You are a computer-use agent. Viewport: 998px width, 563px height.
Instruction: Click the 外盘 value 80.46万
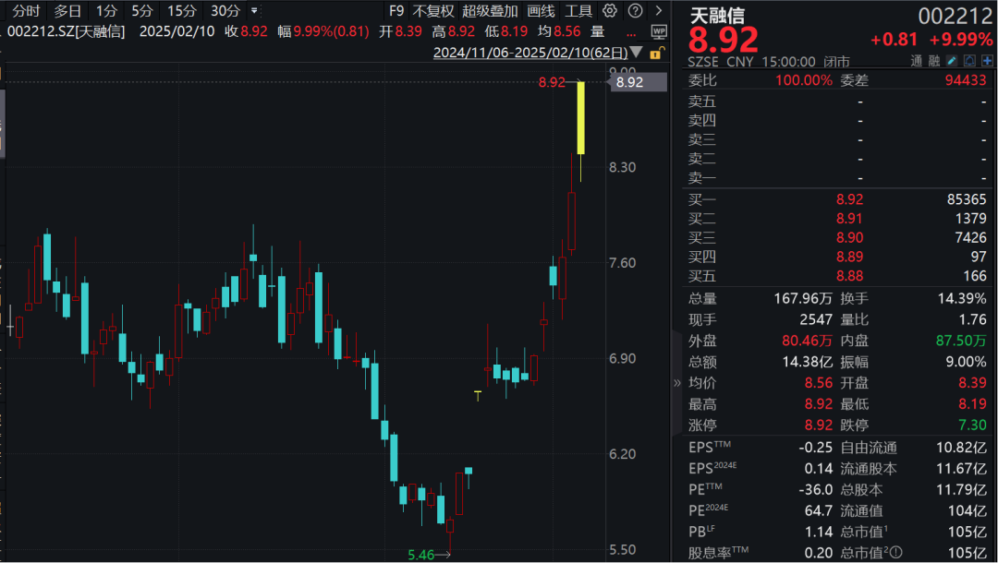click(x=807, y=341)
